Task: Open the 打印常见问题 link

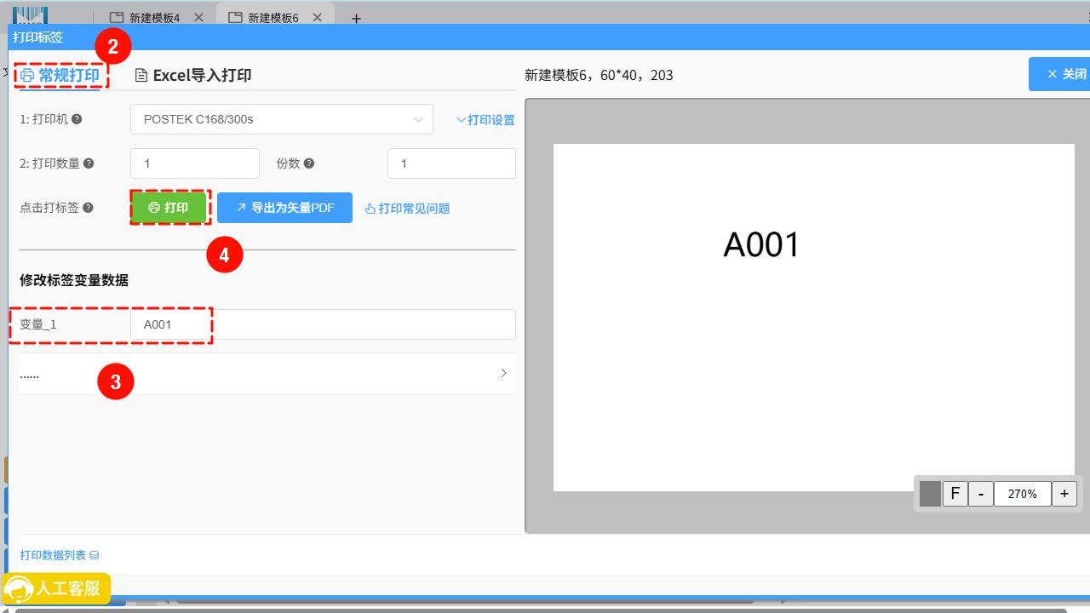Action: 407,209
